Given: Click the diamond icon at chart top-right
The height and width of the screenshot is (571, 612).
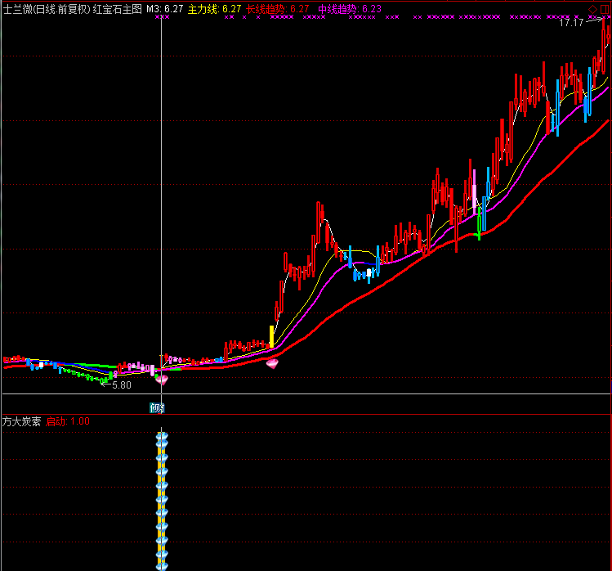Looking at the screenshot, I should click(593, 8).
